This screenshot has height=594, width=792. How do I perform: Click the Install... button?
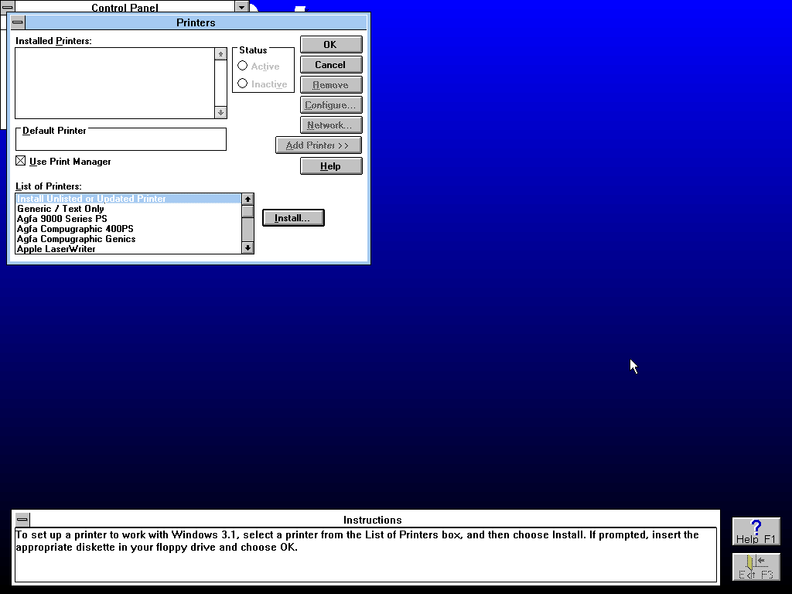pos(293,217)
